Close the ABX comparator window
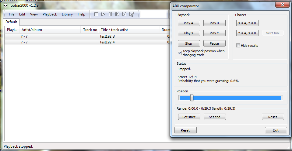This screenshot has width=292, height=151. pos(283,5)
